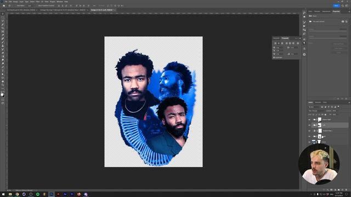Open the Actions panel play icon
The height and width of the screenshot is (197, 351).
click(304, 26)
